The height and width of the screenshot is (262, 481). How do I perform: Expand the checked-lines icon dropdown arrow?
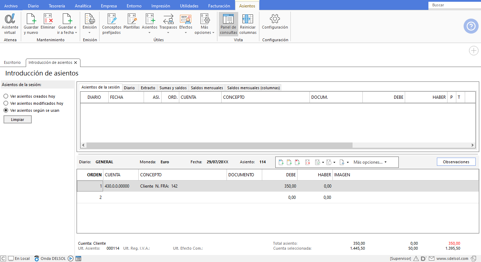323,163
